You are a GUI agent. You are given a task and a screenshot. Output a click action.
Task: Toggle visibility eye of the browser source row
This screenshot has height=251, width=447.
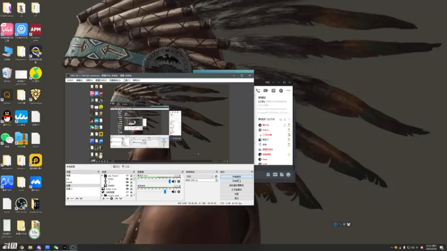coord(127,192)
